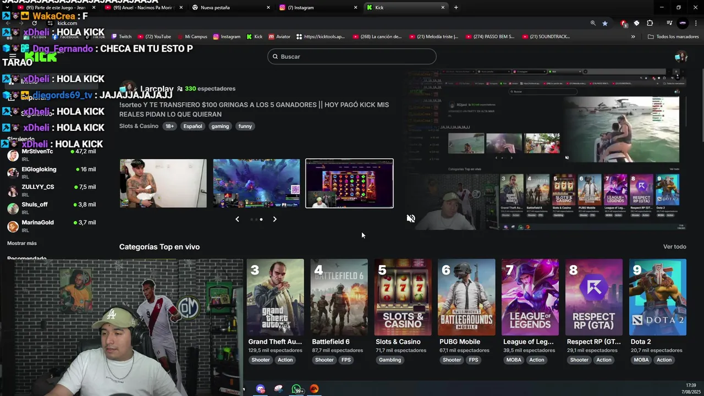Screen dimensions: 704x396
Task: Open the red extension with badge 1
Action: click(x=624, y=23)
